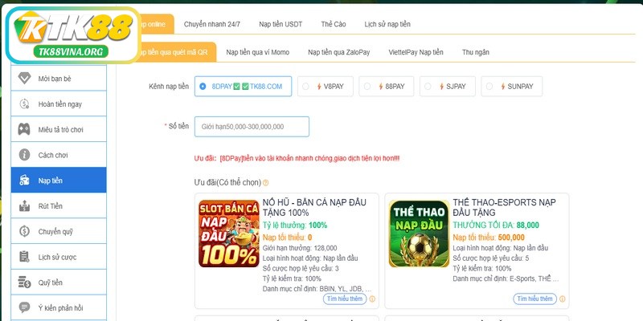This screenshot has height=321, width=643.
Task: Open Mời bạn bè in sidebar
Action: point(59,78)
